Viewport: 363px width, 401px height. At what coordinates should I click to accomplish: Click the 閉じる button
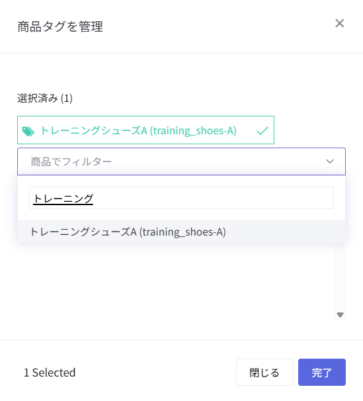click(264, 372)
